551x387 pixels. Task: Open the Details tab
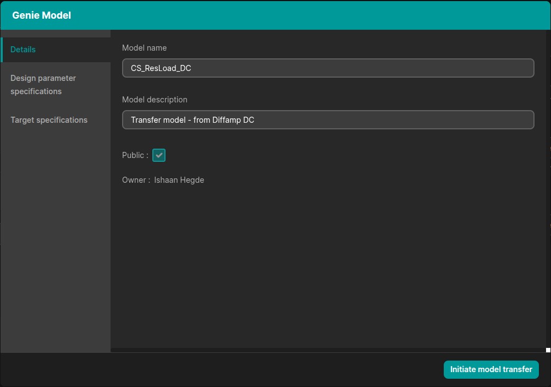[56, 50]
